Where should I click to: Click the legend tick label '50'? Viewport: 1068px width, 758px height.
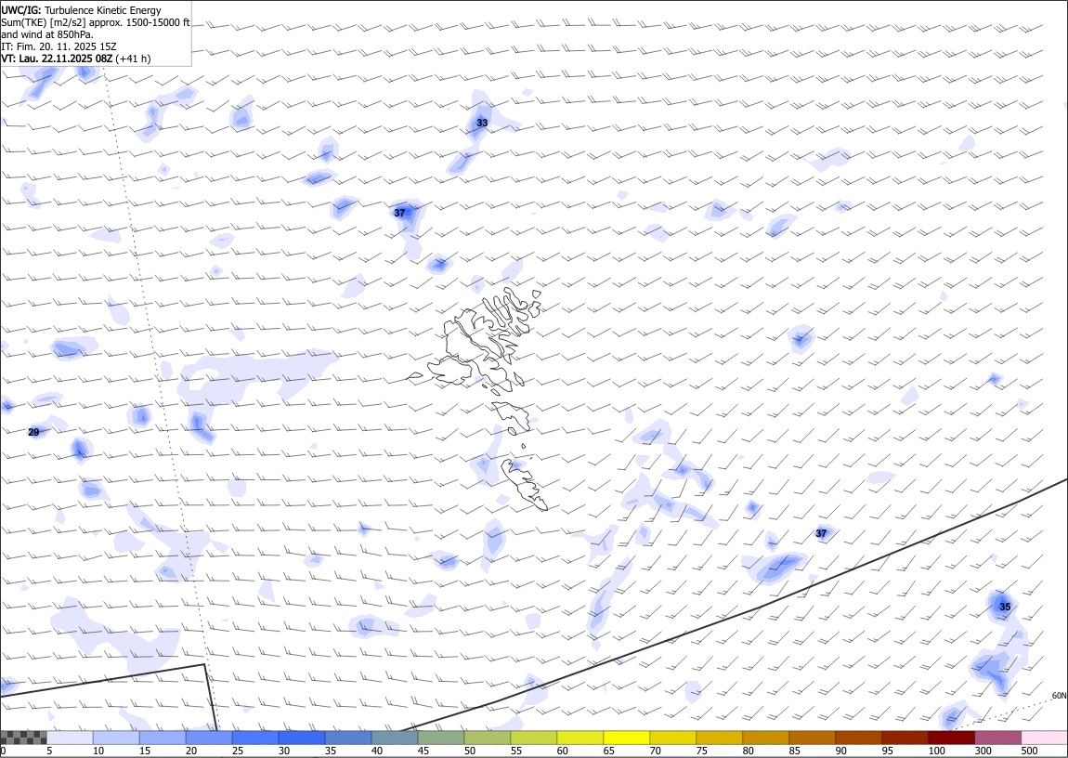[469, 751]
